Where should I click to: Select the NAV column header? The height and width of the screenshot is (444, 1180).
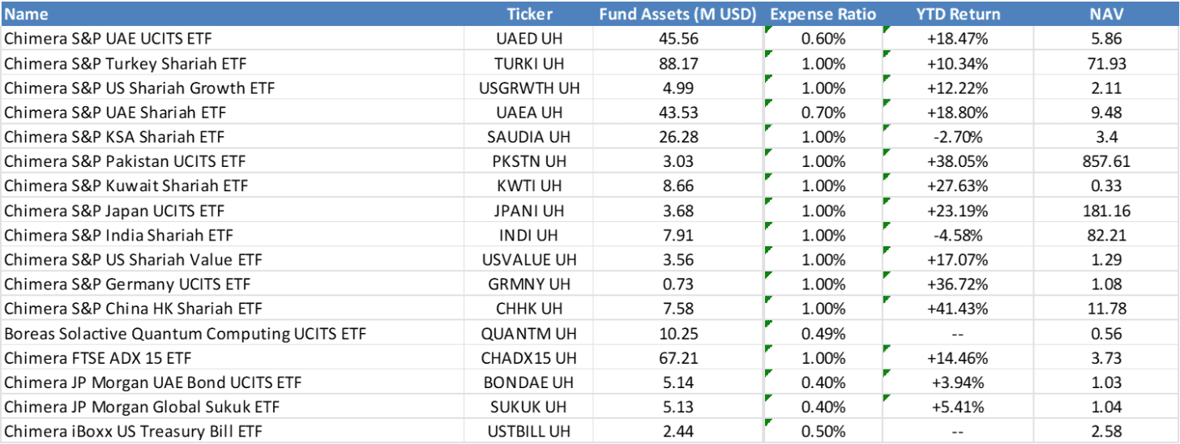coord(1106,14)
